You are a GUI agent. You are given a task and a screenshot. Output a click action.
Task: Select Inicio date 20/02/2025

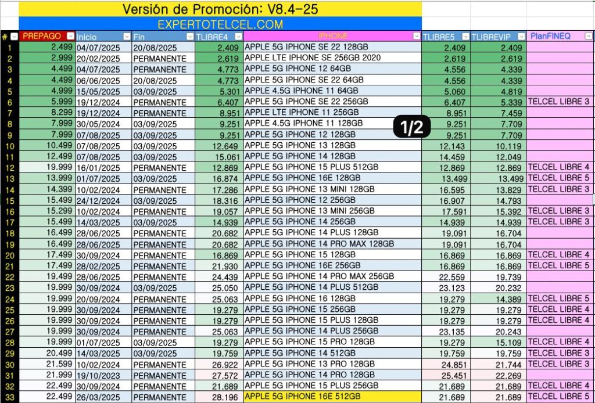pos(103,59)
